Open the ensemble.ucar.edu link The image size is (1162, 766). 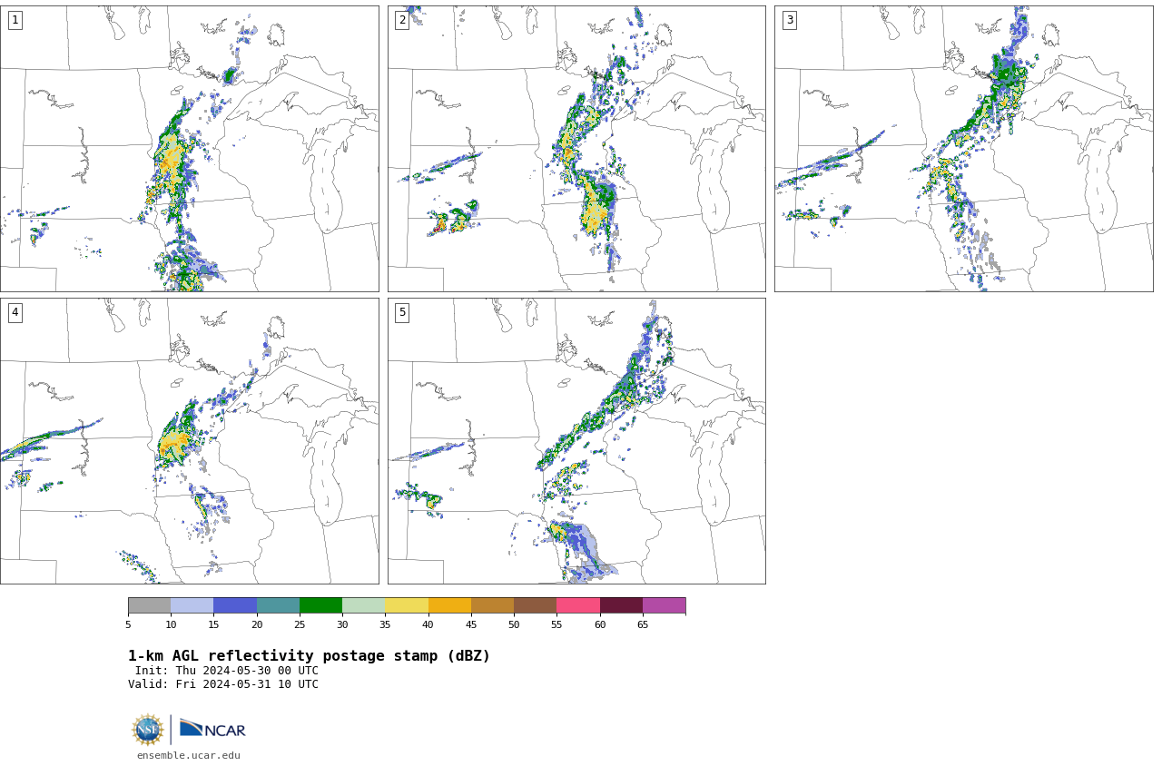click(x=189, y=755)
